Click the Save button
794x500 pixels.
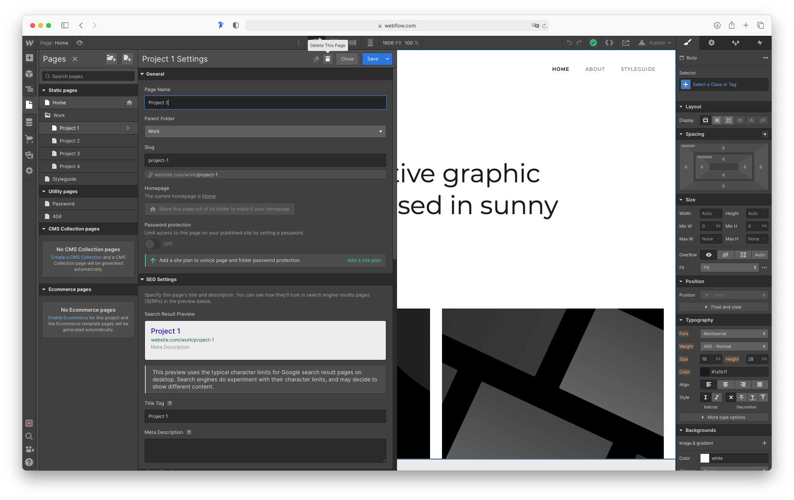point(372,59)
